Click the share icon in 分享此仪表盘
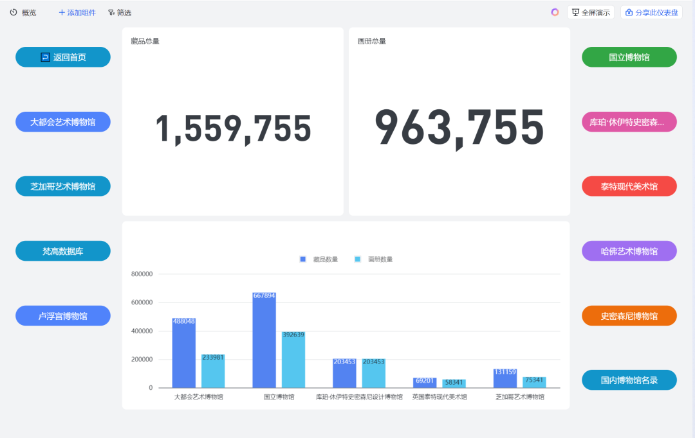The width and height of the screenshot is (695, 438). tap(629, 12)
